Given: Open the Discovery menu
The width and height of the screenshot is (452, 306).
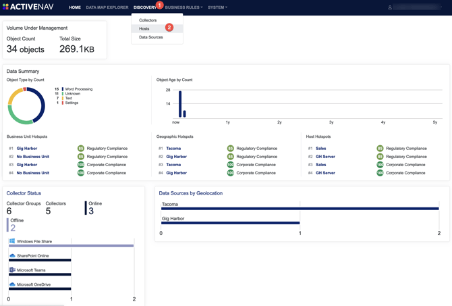Looking at the screenshot, I should 145,7.
